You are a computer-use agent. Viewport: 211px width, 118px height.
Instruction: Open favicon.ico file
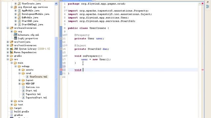[33, 87]
